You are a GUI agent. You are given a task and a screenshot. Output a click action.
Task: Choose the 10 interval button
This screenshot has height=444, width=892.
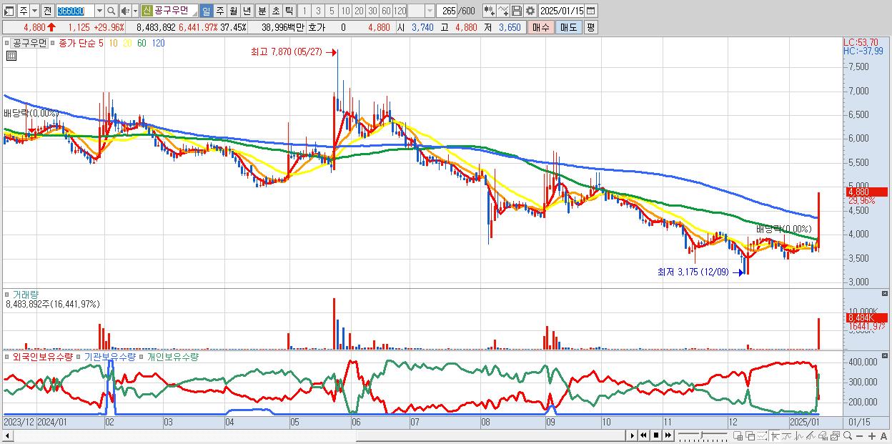point(345,11)
